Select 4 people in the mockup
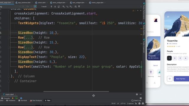Viewport: 189px width, 106px height. tap(185, 58)
